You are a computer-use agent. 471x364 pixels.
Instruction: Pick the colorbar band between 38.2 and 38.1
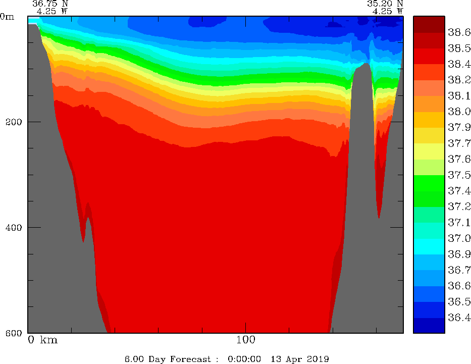pyautogui.click(x=429, y=88)
